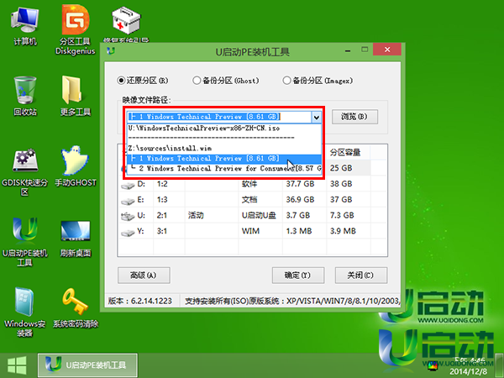Collapse the image path dropdown arrow
Image resolution: width=504 pixels, height=378 pixels.
(317, 117)
